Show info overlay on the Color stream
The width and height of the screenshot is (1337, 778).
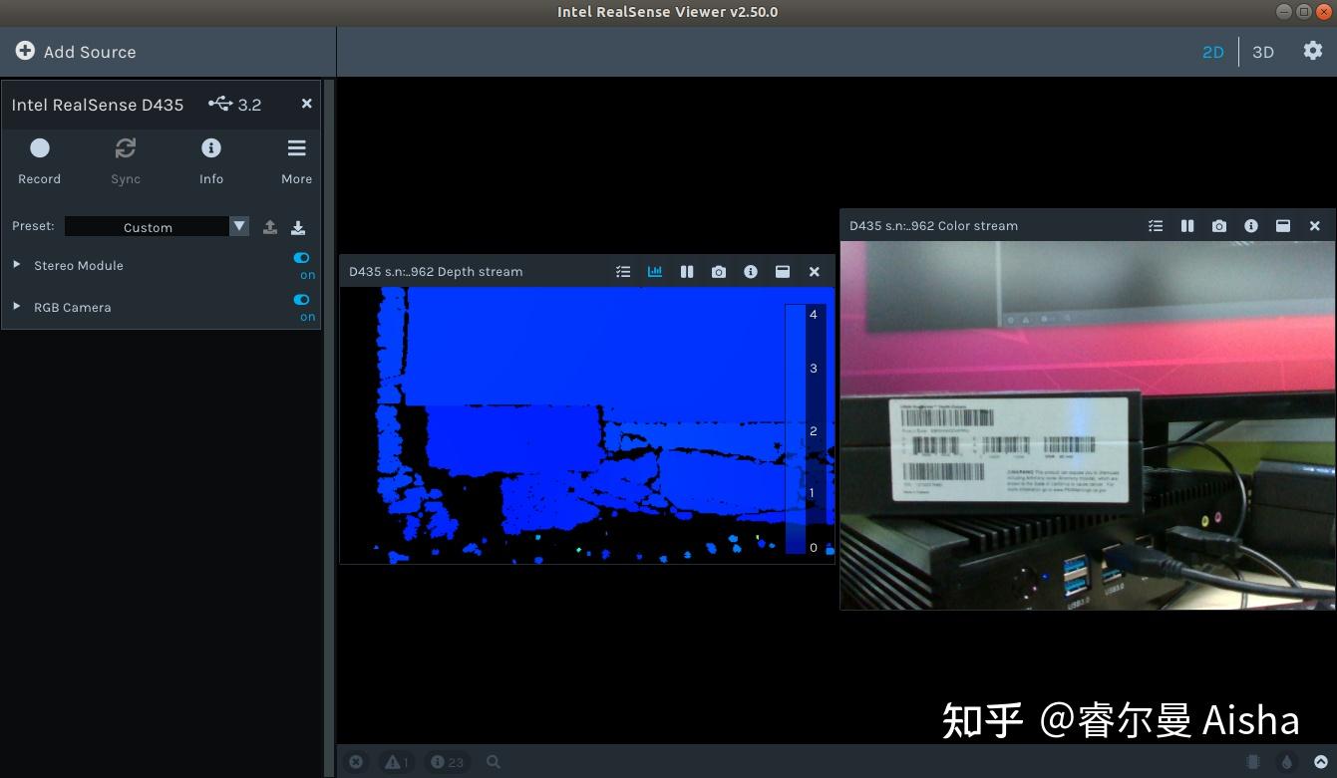pos(1251,225)
